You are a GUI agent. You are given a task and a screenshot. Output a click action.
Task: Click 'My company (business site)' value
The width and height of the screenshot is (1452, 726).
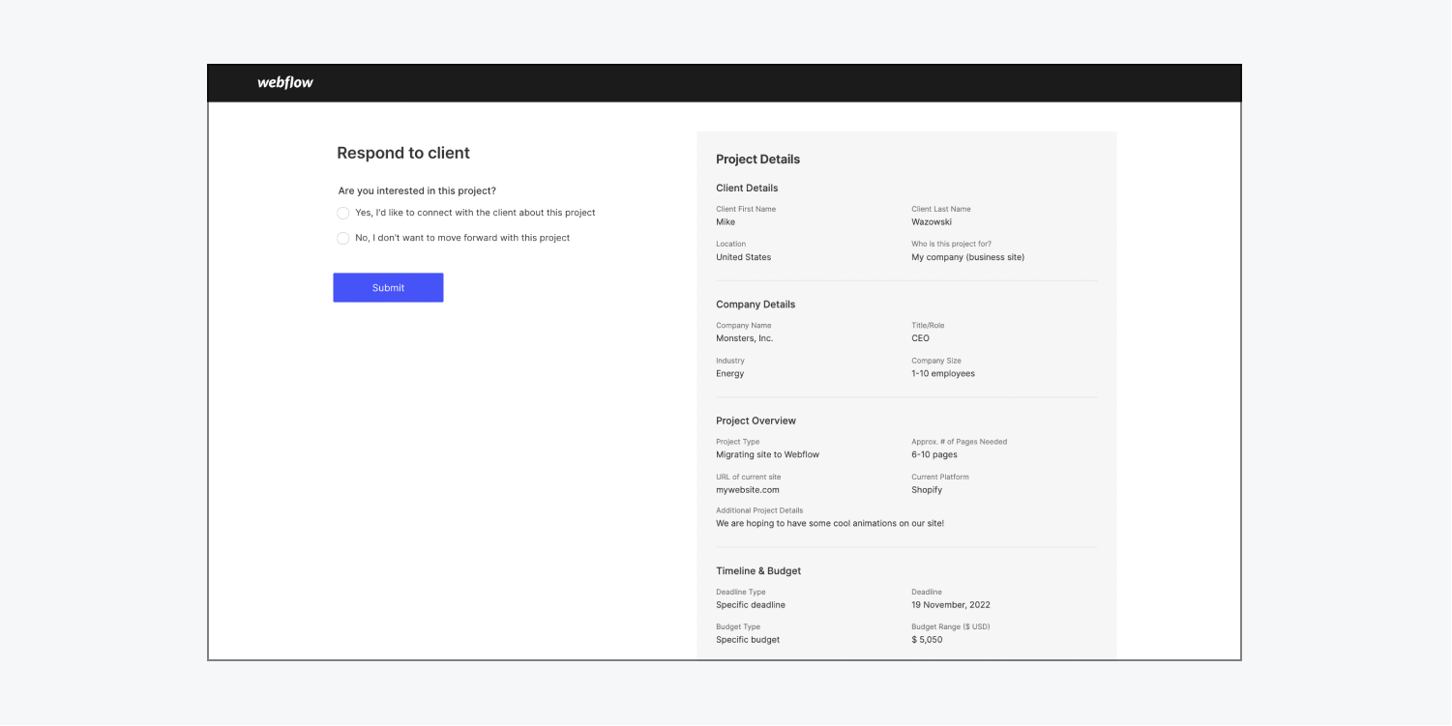[967, 257]
